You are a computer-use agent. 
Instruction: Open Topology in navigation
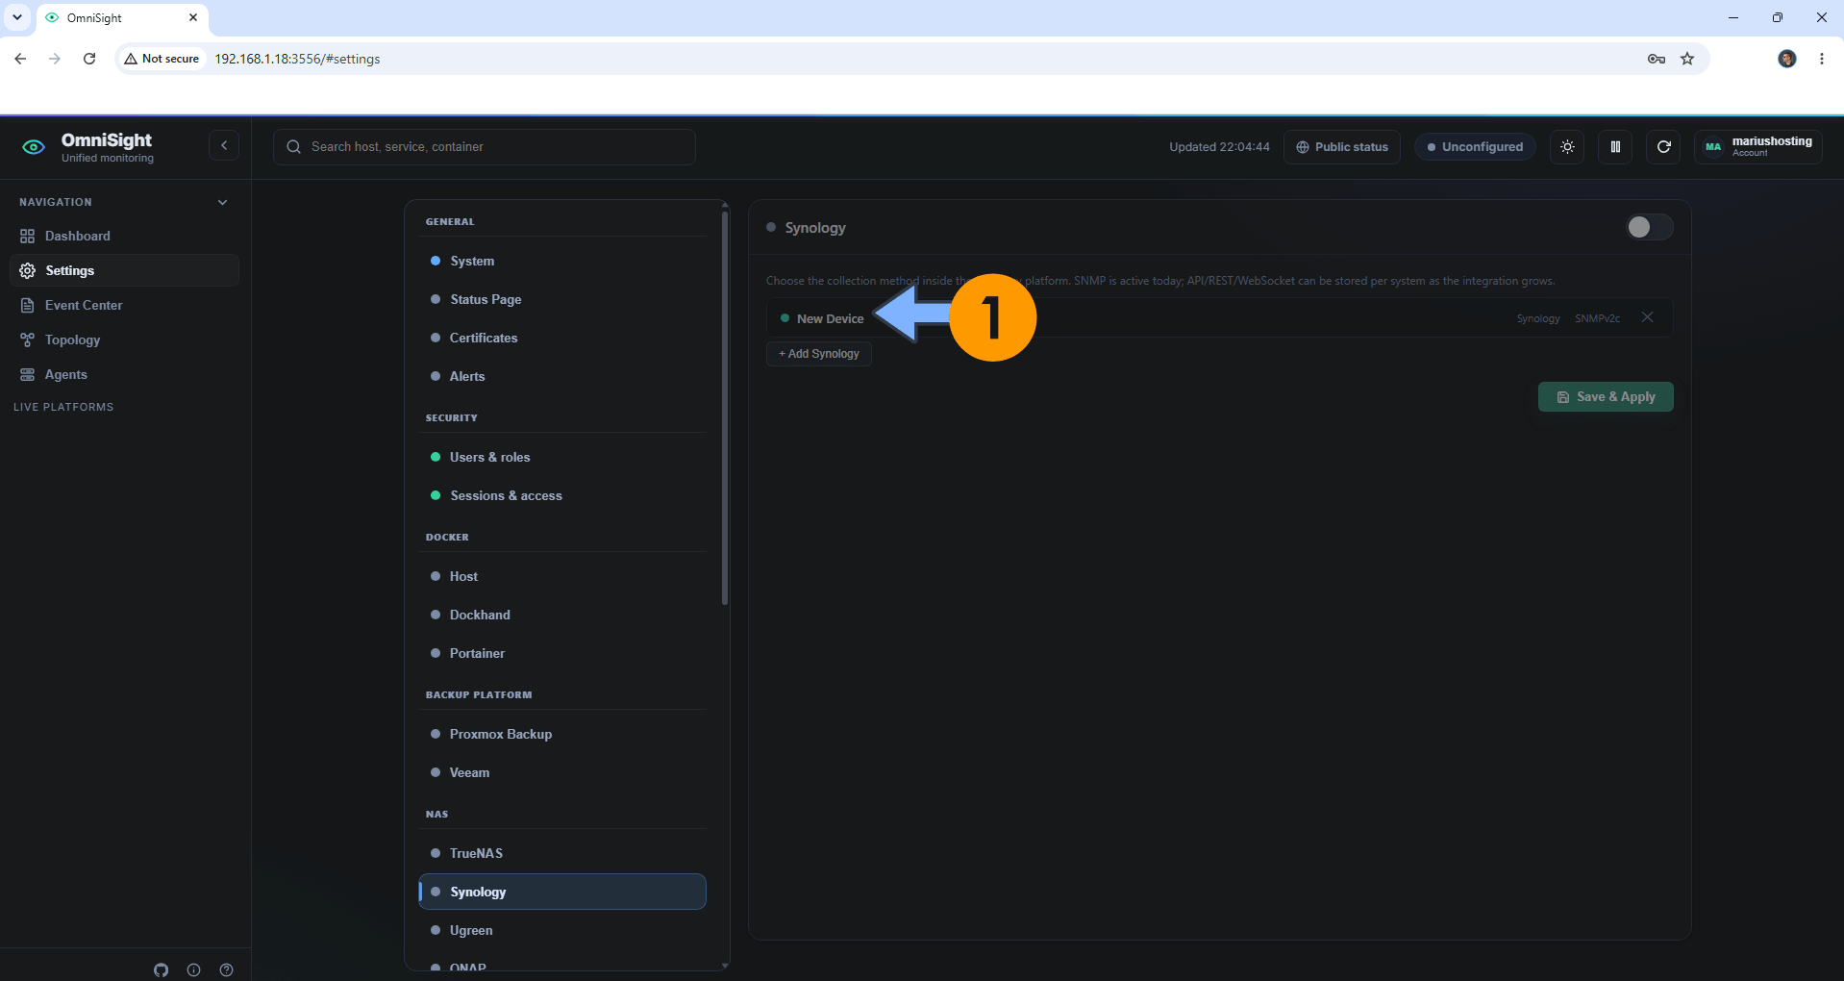(x=124, y=340)
